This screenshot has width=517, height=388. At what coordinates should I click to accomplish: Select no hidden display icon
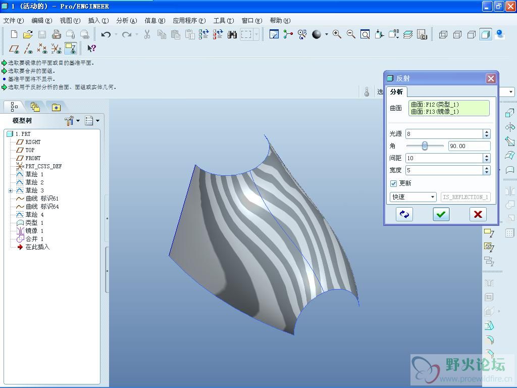pyautogui.click(x=472, y=34)
